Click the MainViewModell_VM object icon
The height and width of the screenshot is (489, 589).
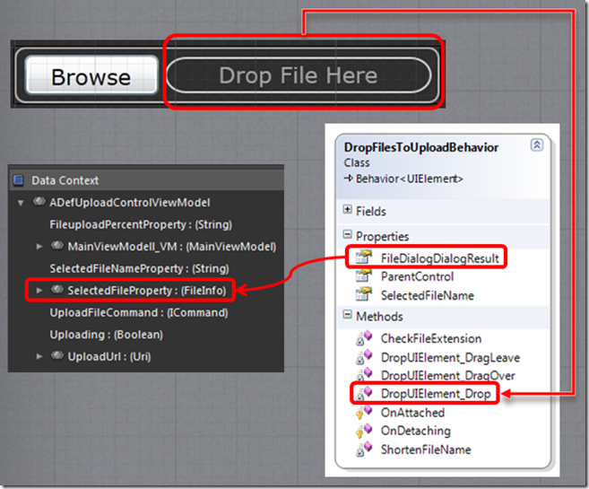57,246
